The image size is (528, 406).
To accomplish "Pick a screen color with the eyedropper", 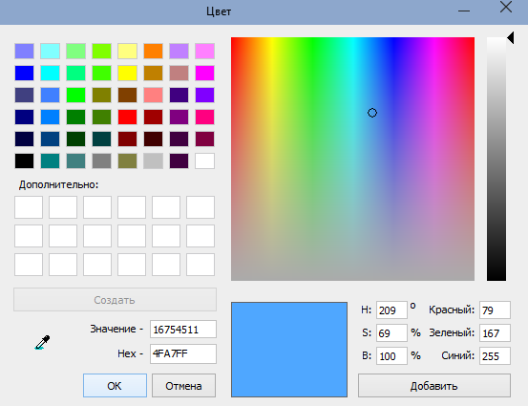I will point(42,342).
